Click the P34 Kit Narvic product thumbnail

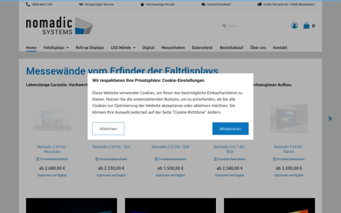(289, 119)
